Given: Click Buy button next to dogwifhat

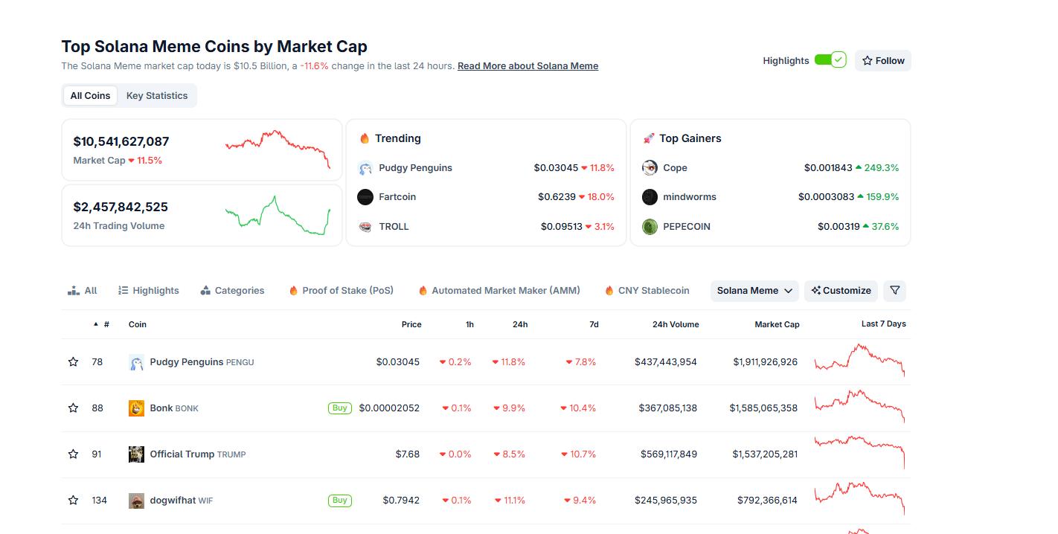Looking at the screenshot, I should click(340, 501).
